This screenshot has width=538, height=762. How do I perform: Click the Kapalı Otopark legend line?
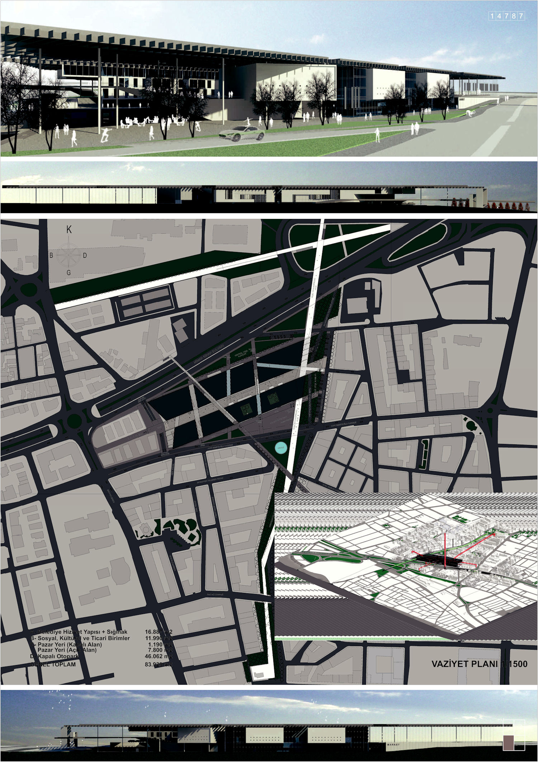(x=56, y=656)
